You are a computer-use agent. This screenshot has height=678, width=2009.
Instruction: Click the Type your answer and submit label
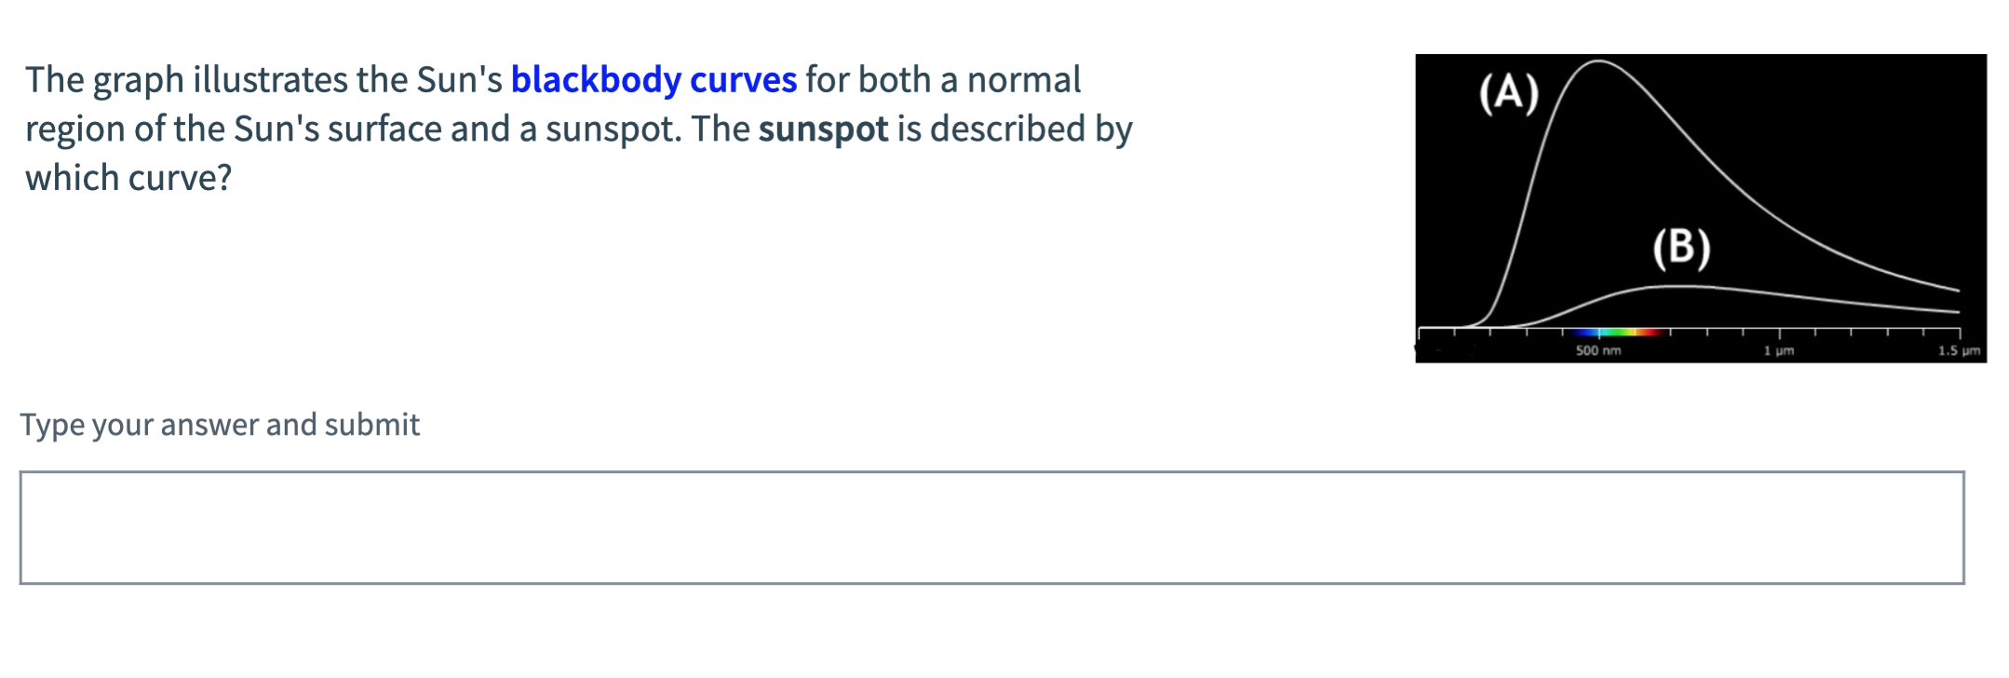click(220, 424)
